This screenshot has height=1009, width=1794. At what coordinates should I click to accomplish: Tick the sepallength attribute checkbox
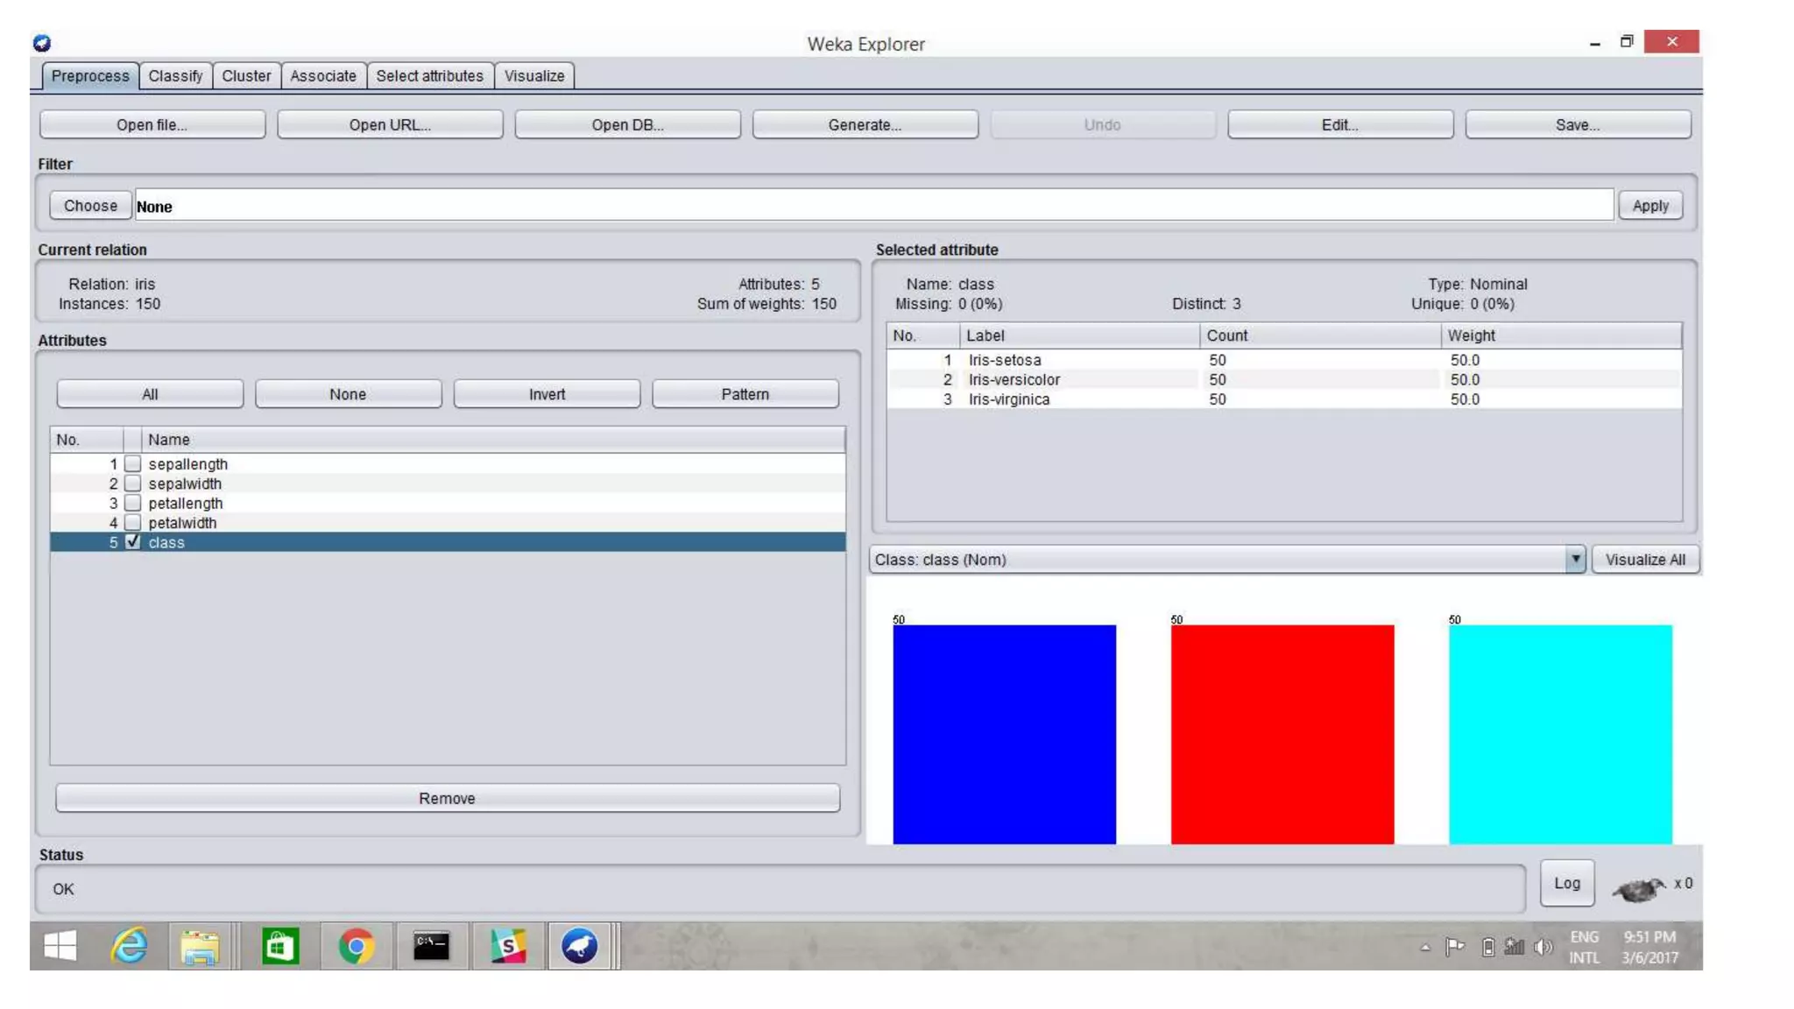coord(132,463)
